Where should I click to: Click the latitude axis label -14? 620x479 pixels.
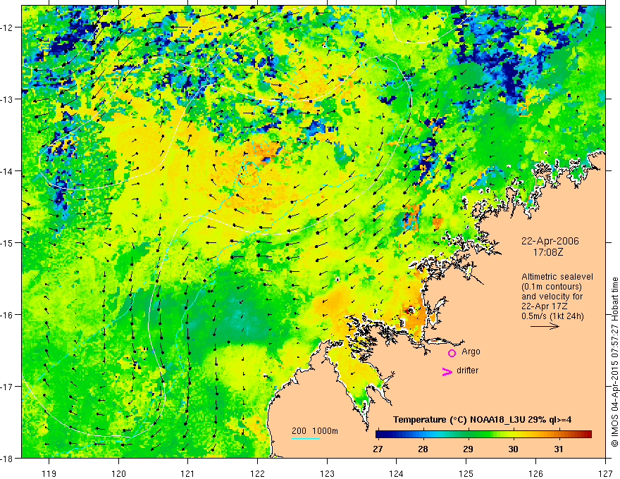pyautogui.click(x=8, y=171)
